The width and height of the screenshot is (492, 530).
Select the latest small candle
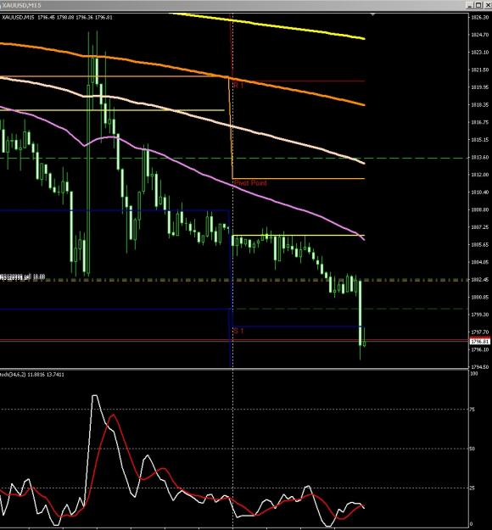pyautogui.click(x=364, y=342)
